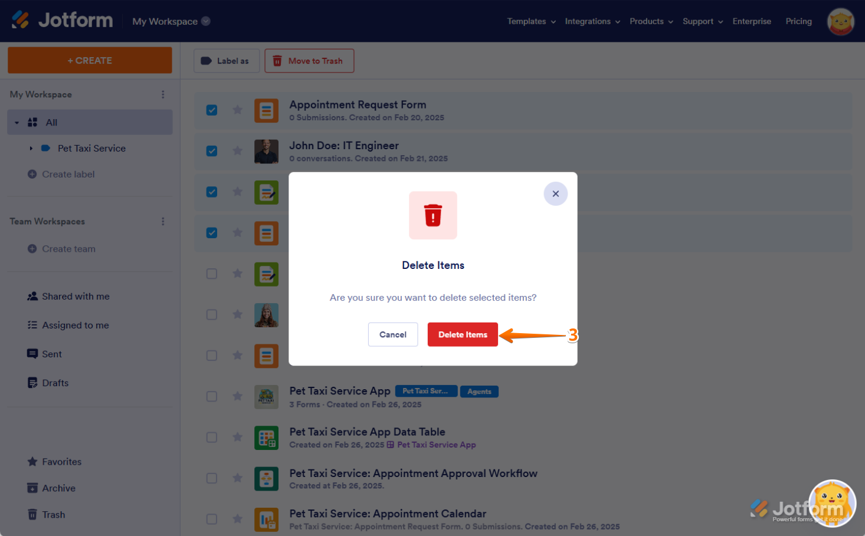Click the orange Create button
This screenshot has height=536, width=865.
click(x=90, y=60)
